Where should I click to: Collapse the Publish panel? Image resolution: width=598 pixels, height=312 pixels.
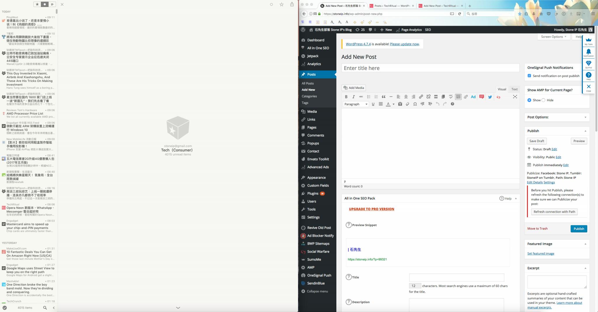585,131
